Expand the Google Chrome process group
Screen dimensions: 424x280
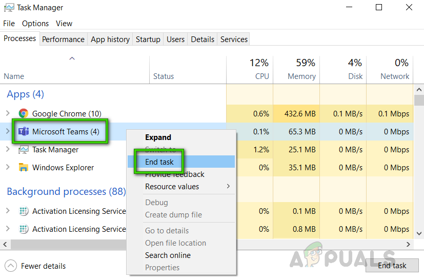tap(8, 113)
